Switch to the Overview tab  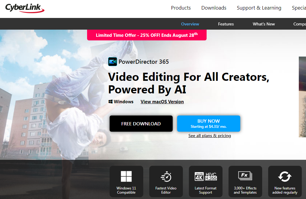click(190, 24)
